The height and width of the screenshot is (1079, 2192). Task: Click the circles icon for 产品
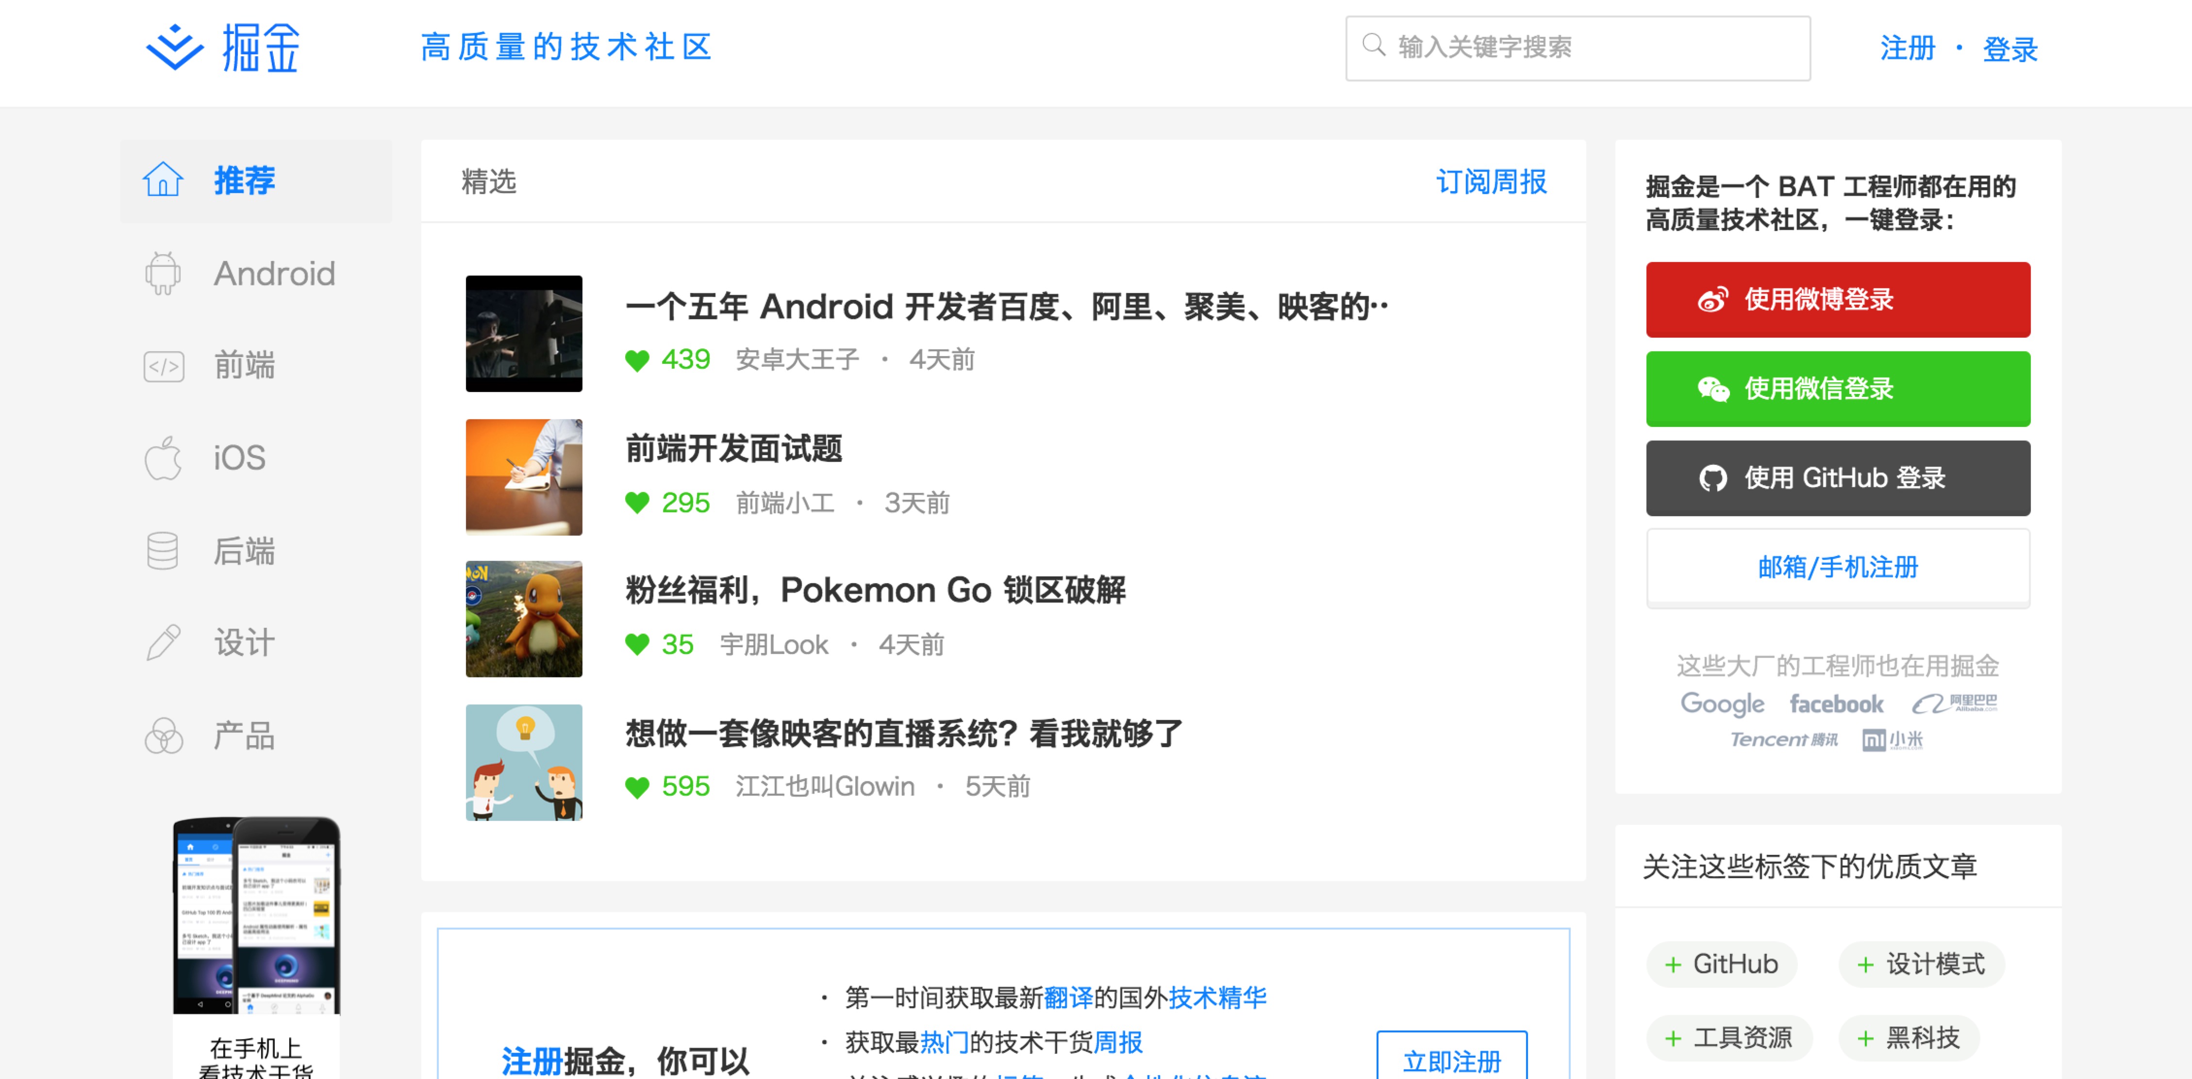point(164,736)
